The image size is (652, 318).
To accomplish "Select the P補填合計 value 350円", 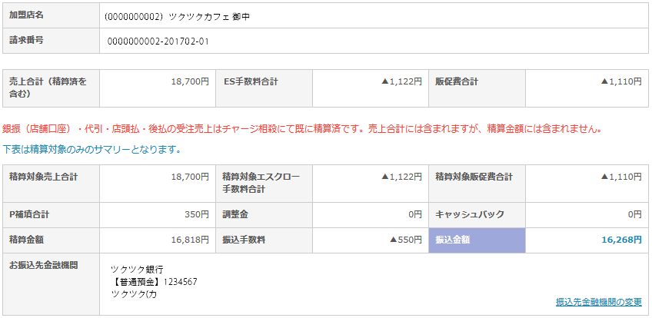I will (197, 214).
